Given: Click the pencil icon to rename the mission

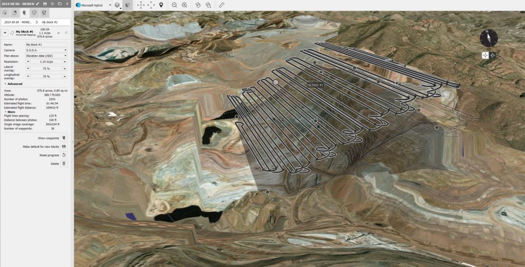Looking at the screenshot, I should pyautogui.click(x=37, y=4).
